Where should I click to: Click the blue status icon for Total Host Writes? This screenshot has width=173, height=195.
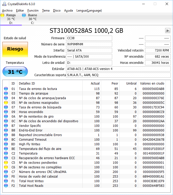(x=6, y=181)
